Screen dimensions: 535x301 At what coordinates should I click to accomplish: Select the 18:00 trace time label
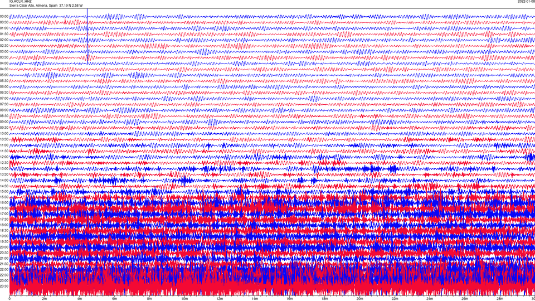point(4,225)
